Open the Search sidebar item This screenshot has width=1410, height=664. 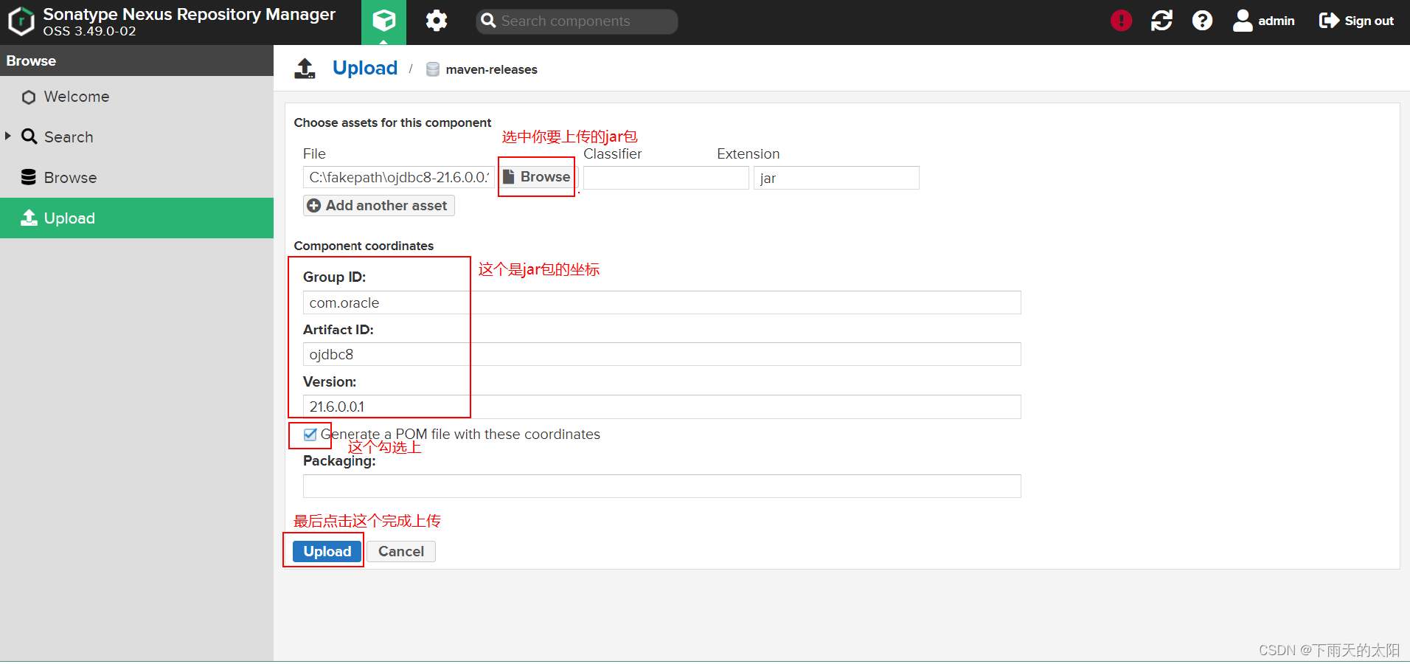(136, 137)
